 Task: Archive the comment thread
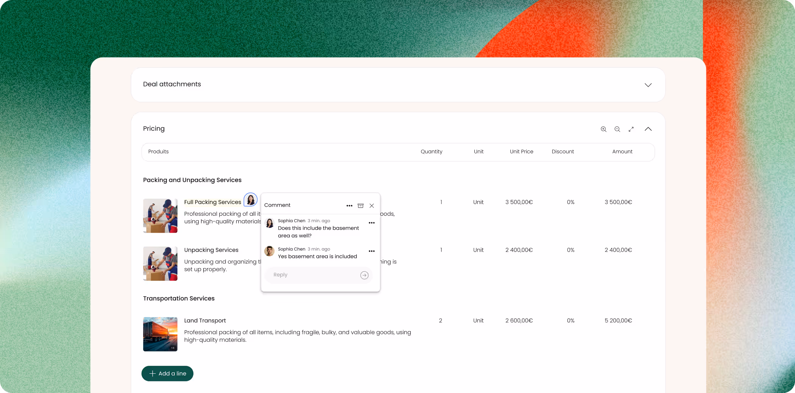click(x=361, y=206)
